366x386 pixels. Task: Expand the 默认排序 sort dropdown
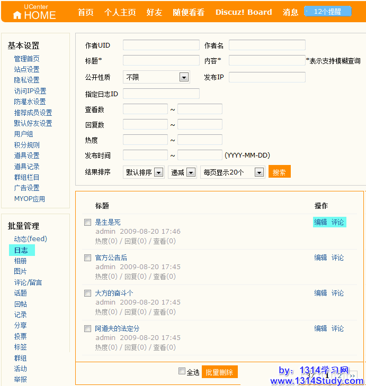click(144, 172)
